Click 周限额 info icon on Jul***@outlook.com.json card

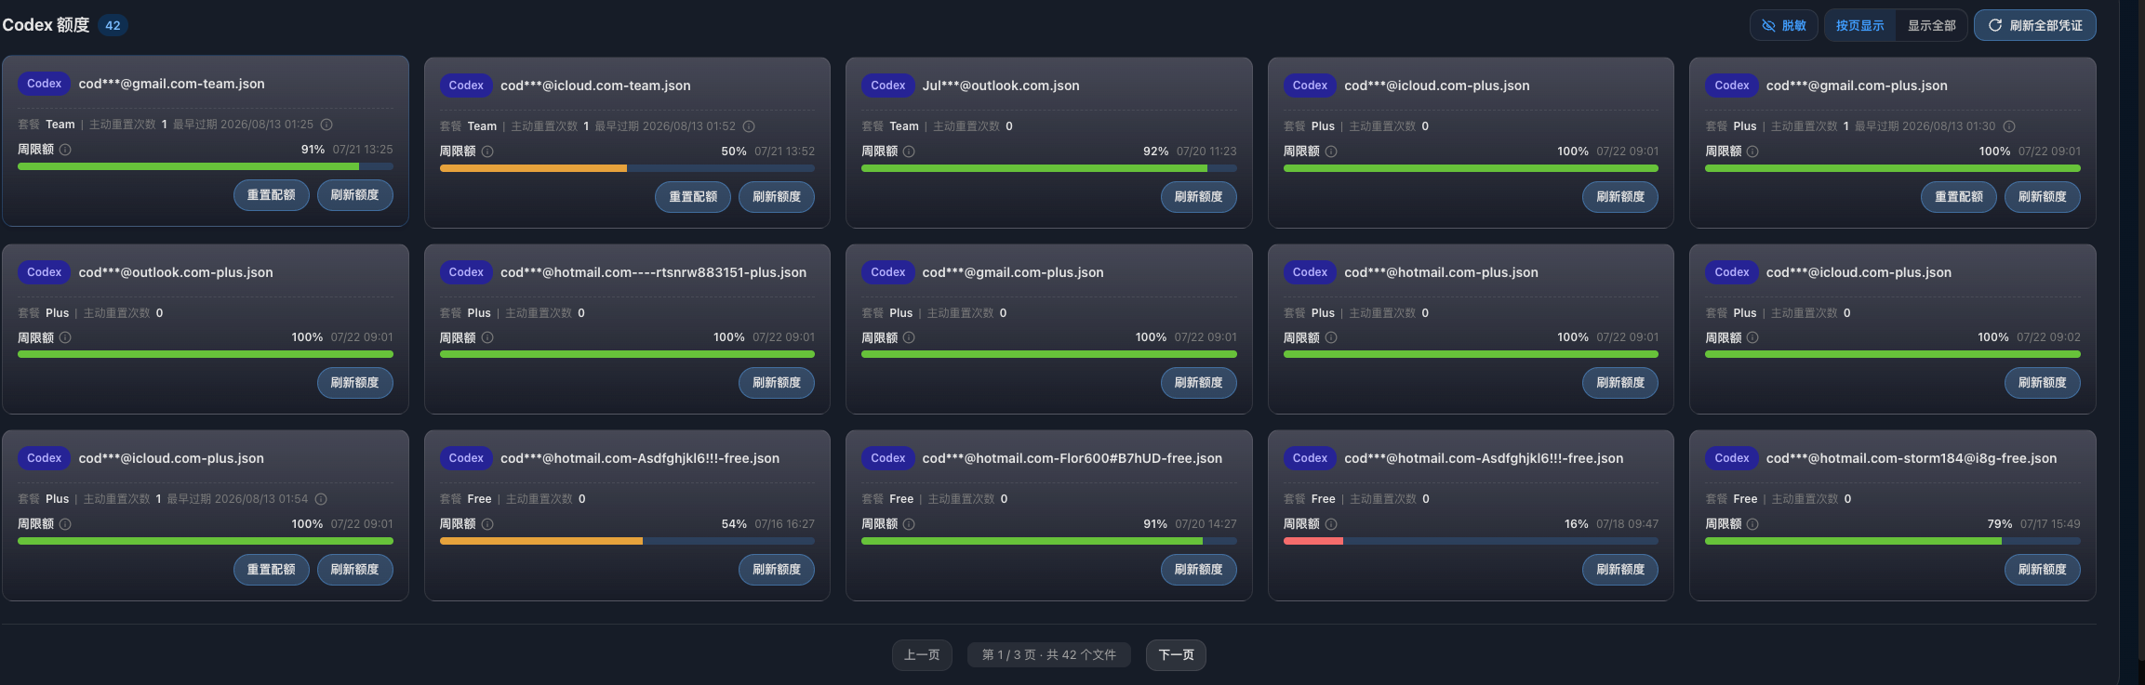click(909, 151)
